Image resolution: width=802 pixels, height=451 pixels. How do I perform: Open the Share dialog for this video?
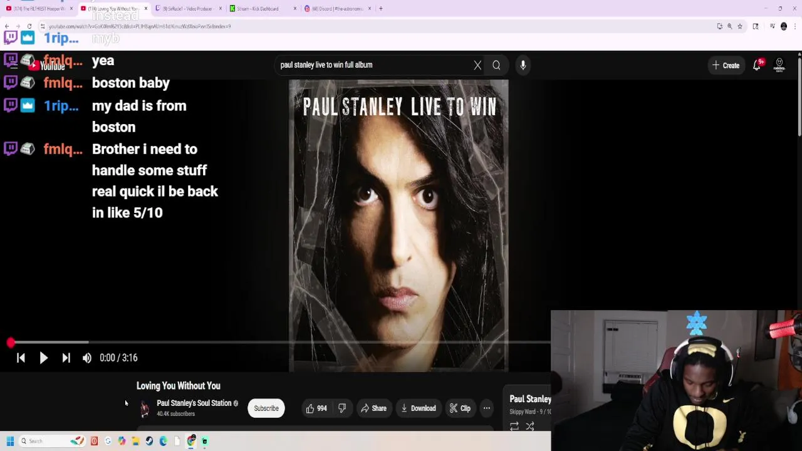373,408
